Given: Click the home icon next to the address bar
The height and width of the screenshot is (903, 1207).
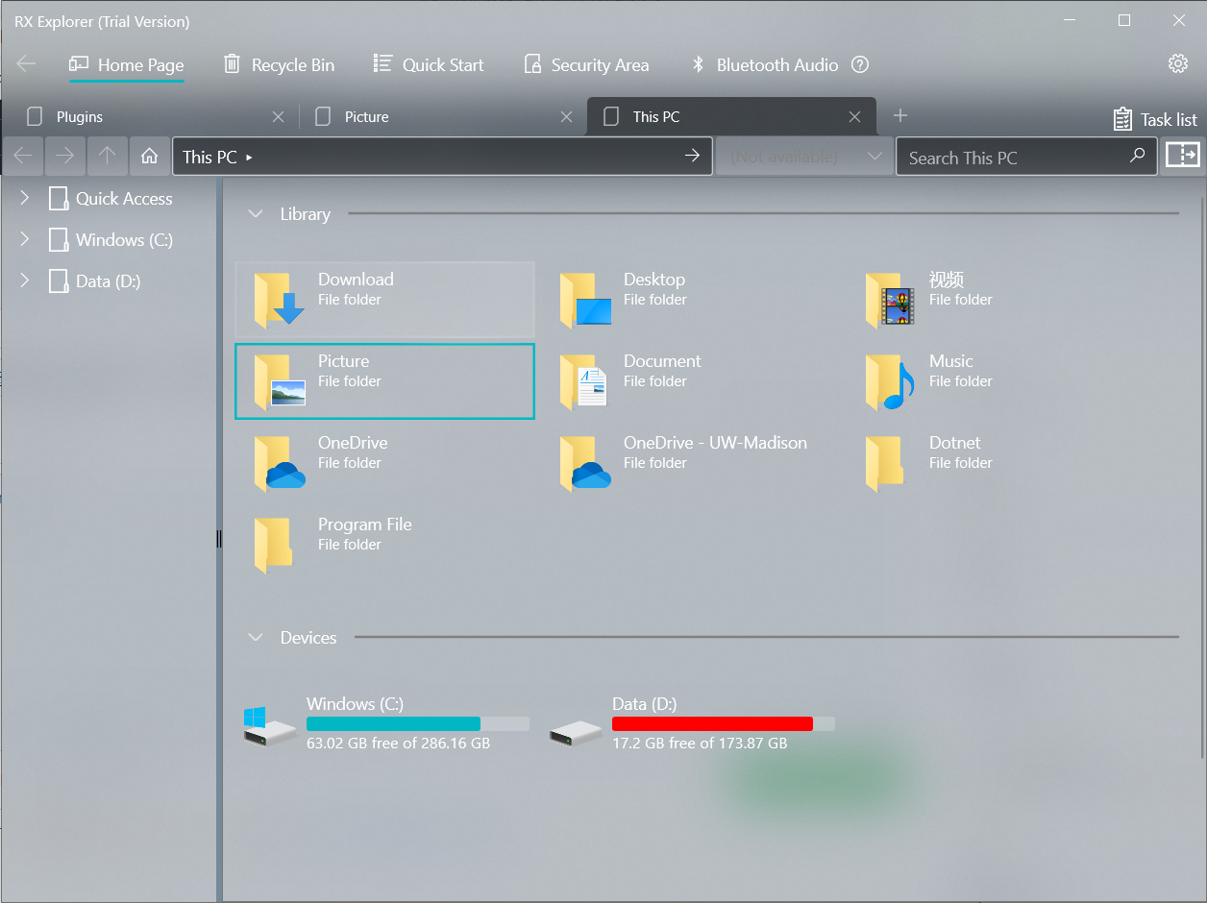Looking at the screenshot, I should pyautogui.click(x=149, y=156).
